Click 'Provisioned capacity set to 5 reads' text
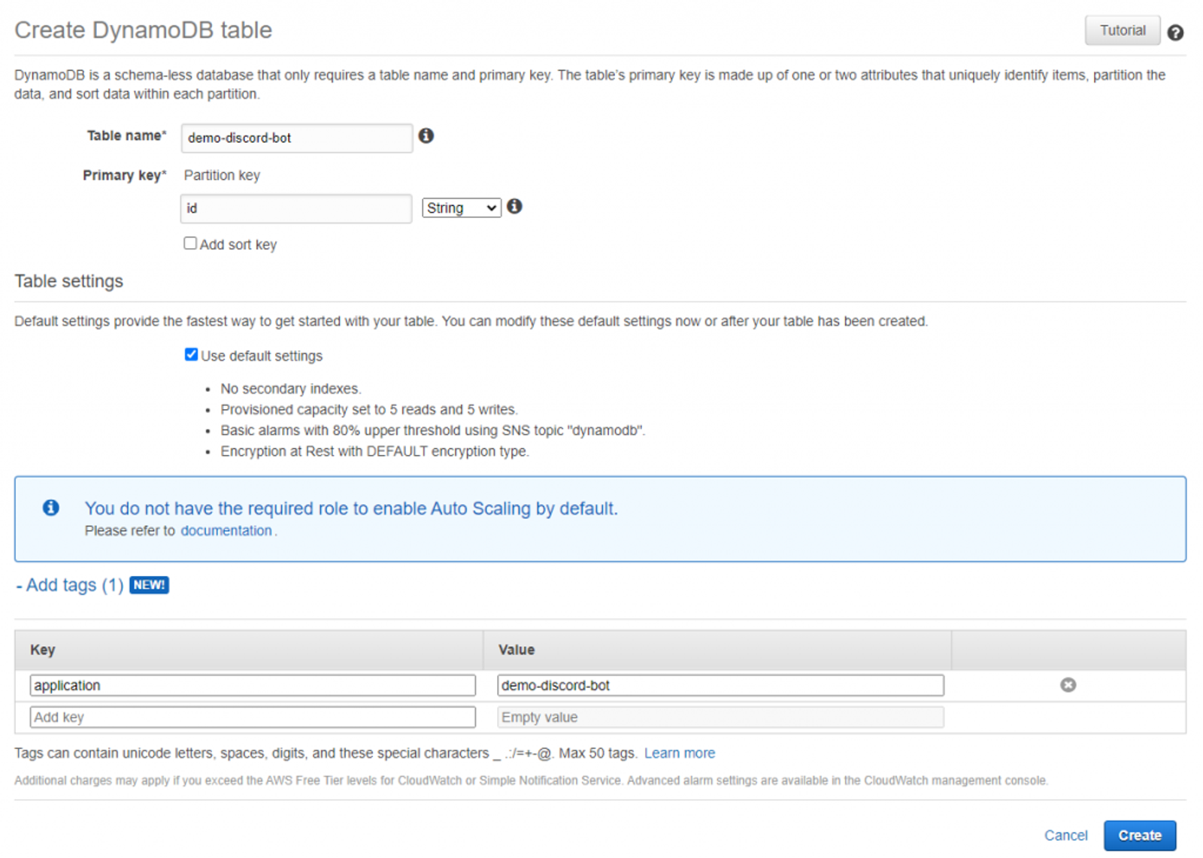Screen dimensions: 1203x858 (x=368, y=410)
